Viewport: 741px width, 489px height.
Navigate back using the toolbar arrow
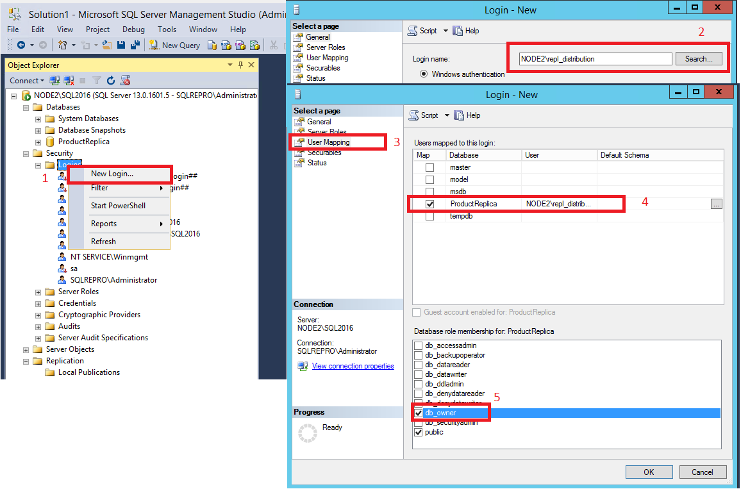click(x=22, y=45)
